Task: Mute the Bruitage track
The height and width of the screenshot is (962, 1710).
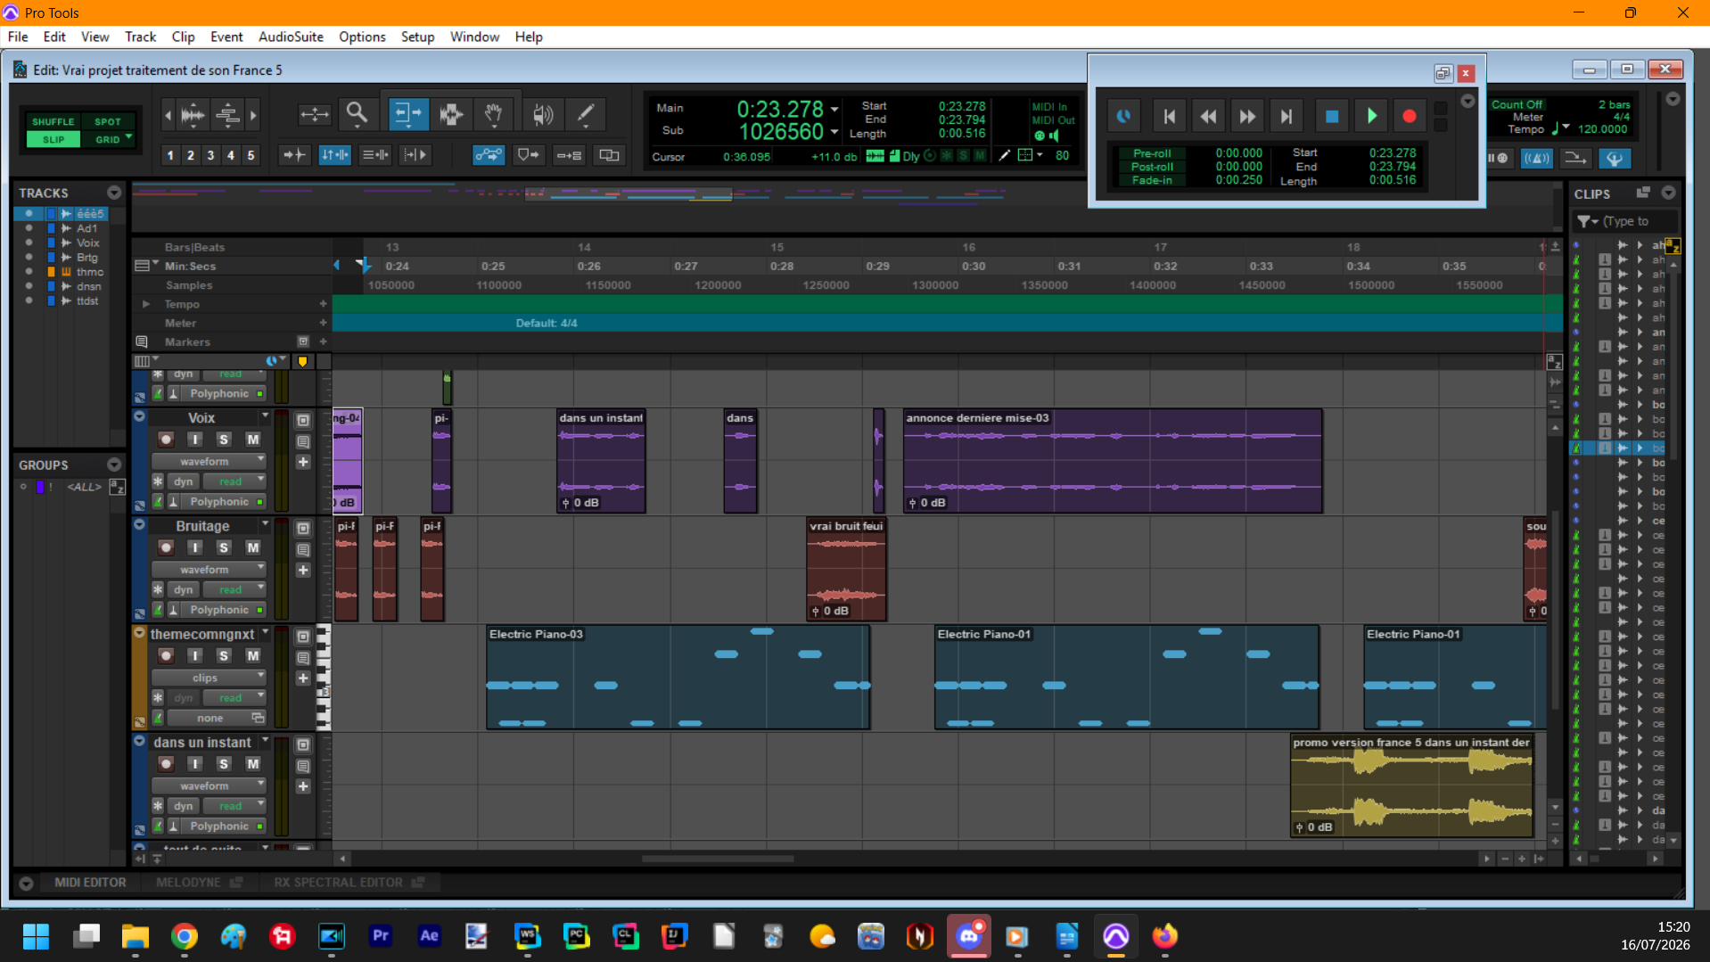Action: [x=253, y=547]
